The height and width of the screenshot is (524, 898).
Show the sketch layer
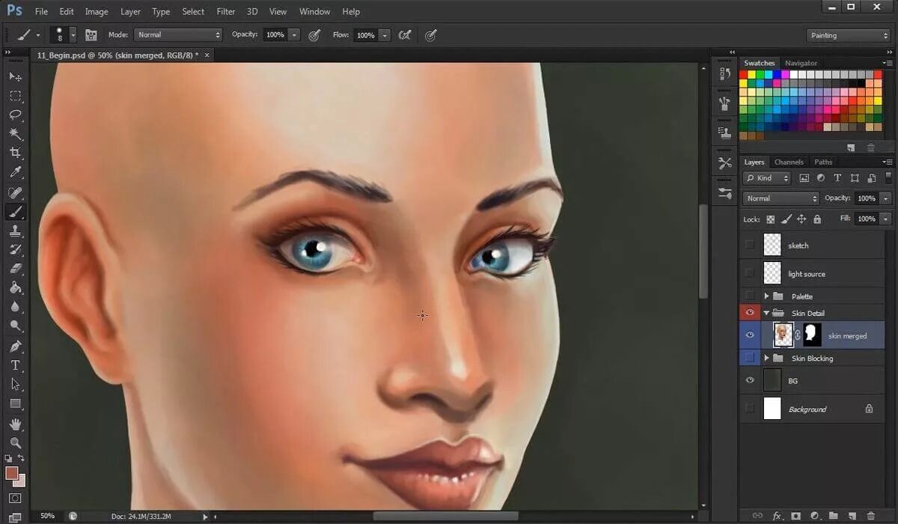750,246
